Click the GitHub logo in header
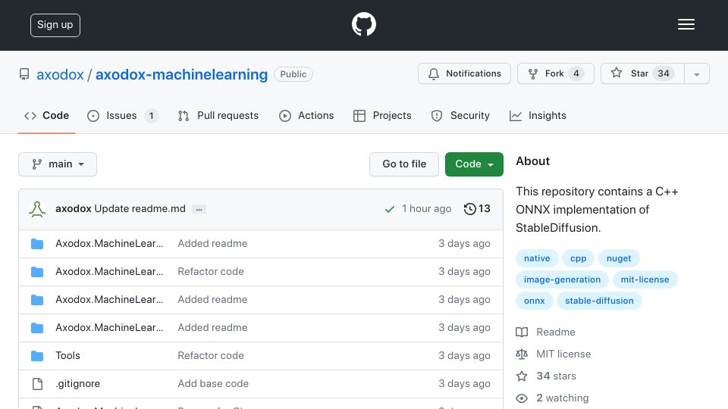The width and height of the screenshot is (728, 409). click(363, 24)
